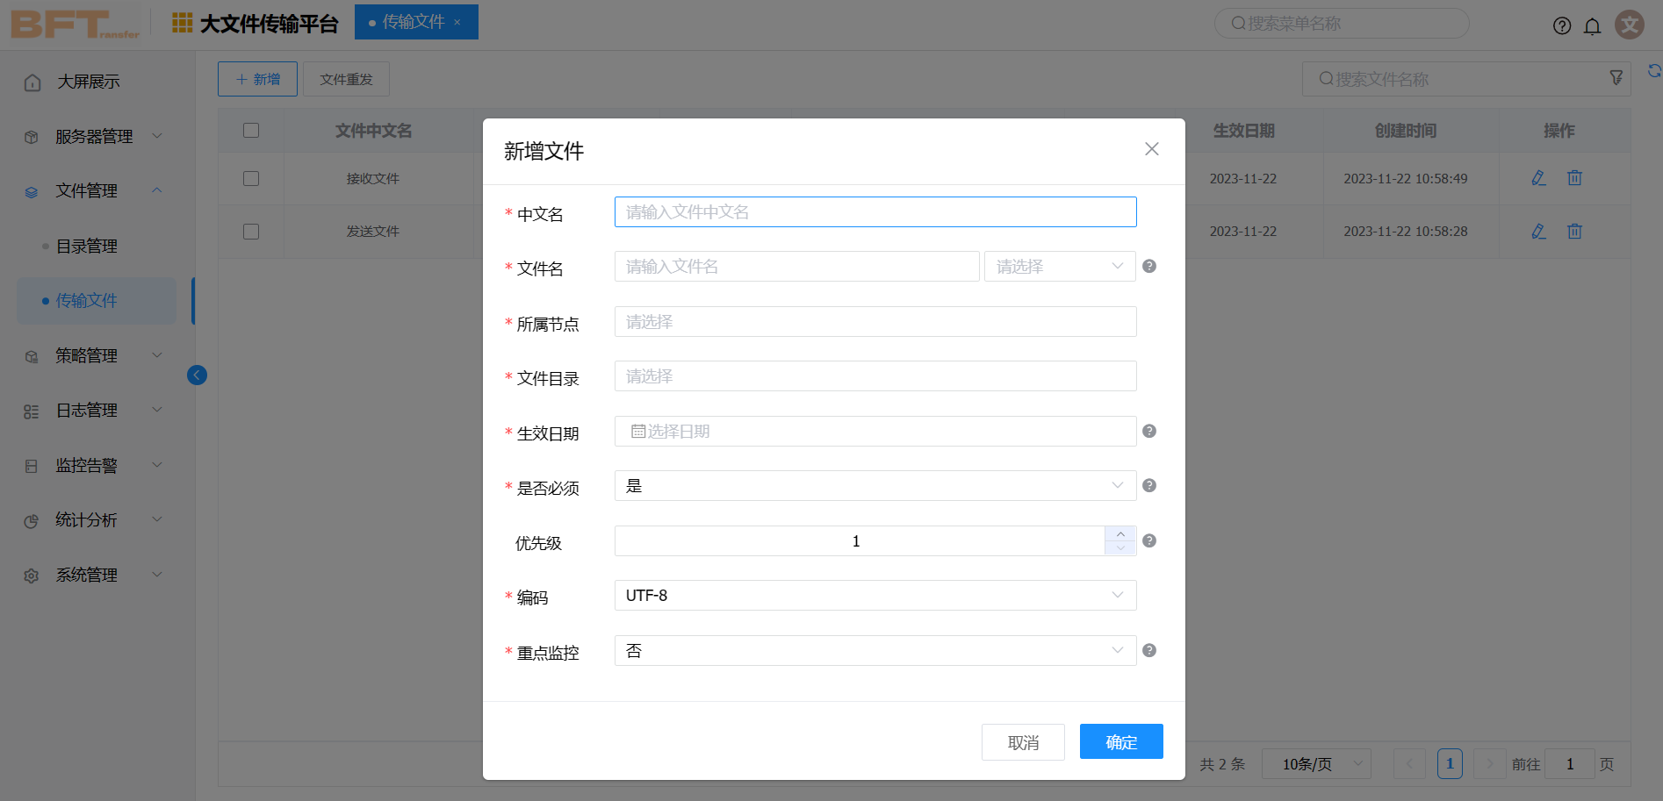Edit the 接收文件 row using the pencil icon
The width and height of the screenshot is (1663, 801).
(x=1537, y=178)
